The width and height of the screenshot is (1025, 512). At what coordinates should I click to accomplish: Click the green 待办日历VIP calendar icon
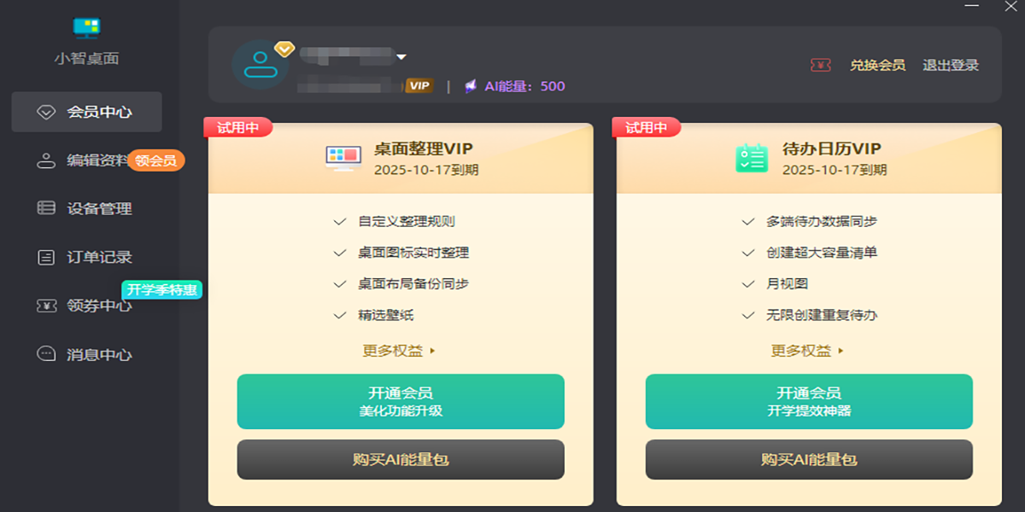click(x=752, y=158)
